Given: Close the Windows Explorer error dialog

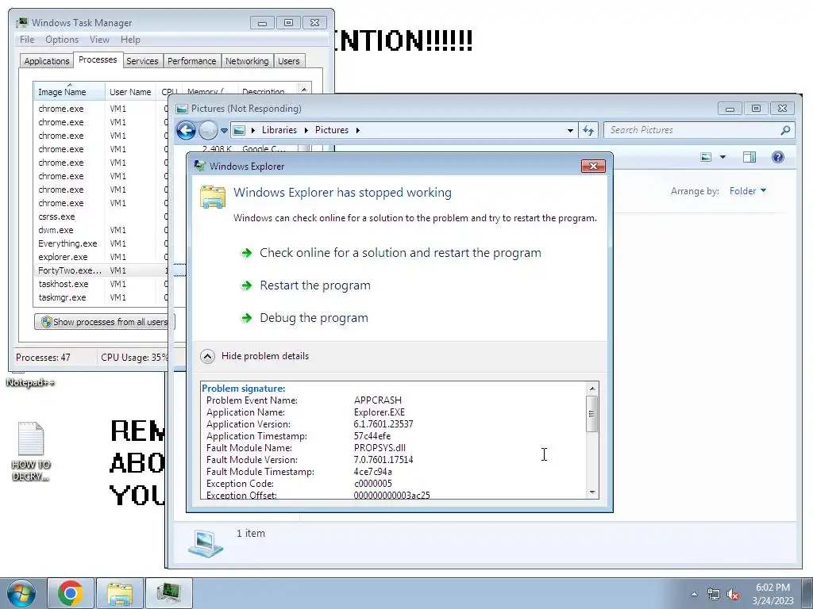Looking at the screenshot, I should (594, 166).
